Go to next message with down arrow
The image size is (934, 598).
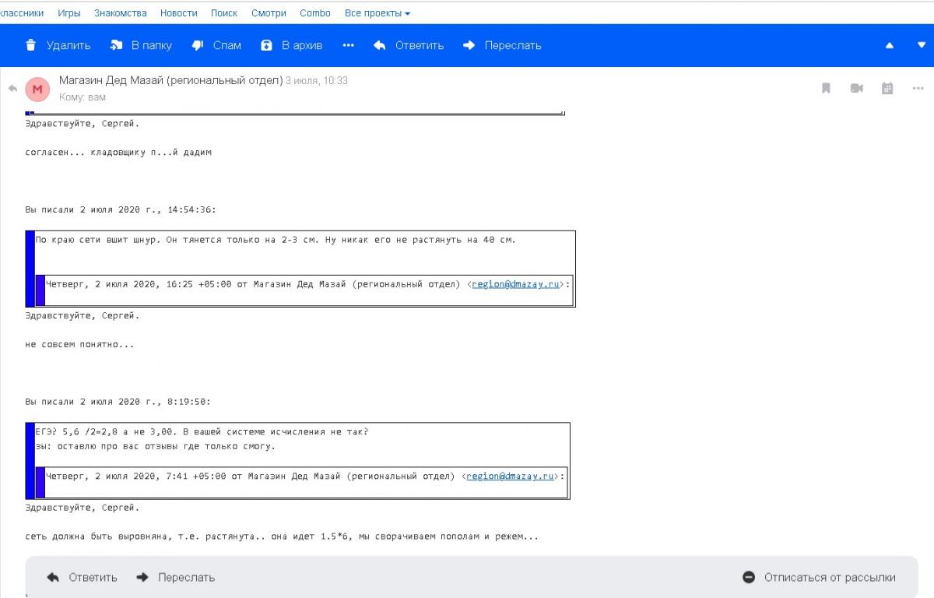point(922,45)
